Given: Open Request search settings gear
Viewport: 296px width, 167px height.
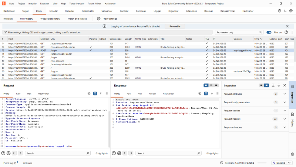Looking at the screenshot, I should click(x=9, y=153).
